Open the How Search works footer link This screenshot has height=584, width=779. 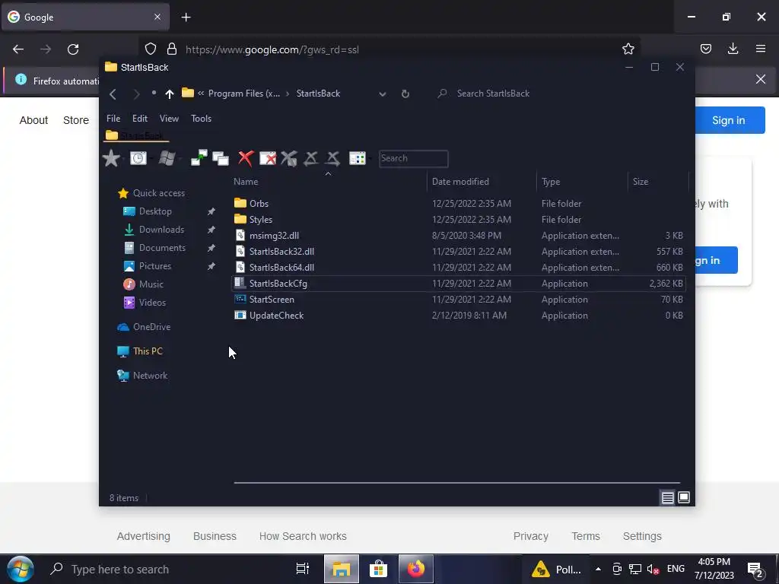pos(303,536)
